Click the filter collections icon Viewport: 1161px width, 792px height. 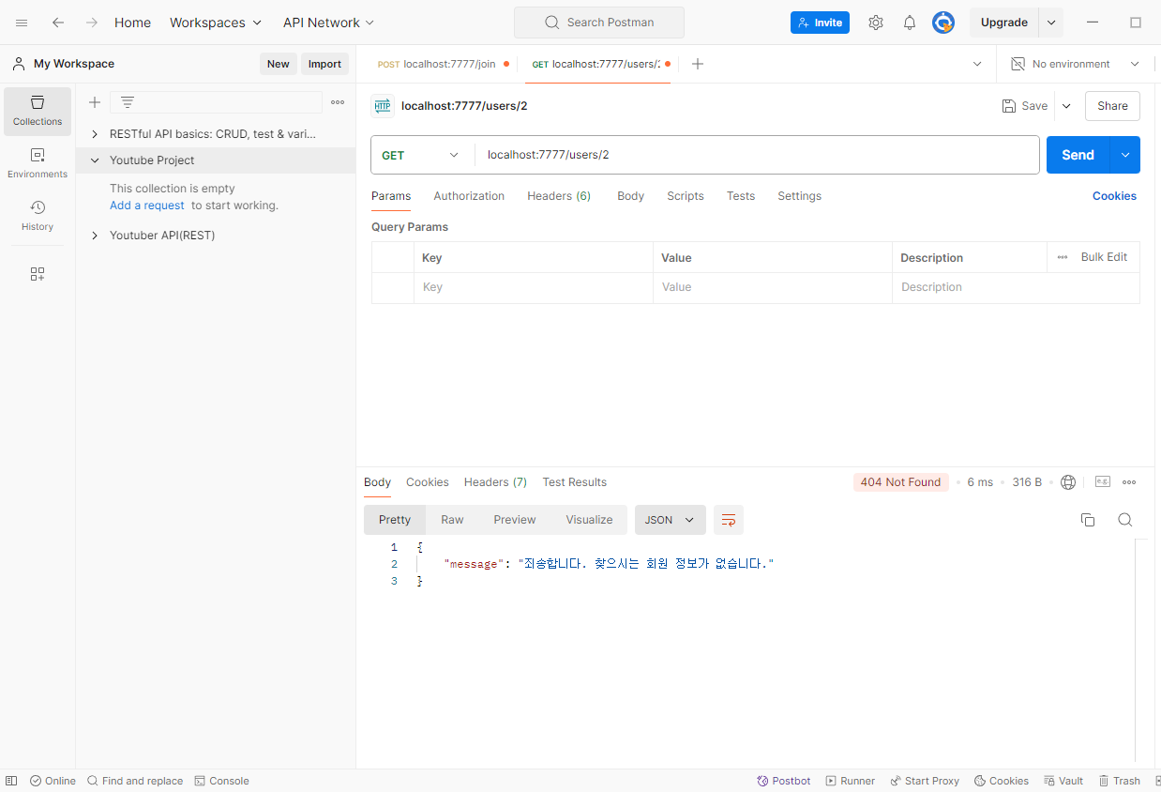tap(128, 102)
